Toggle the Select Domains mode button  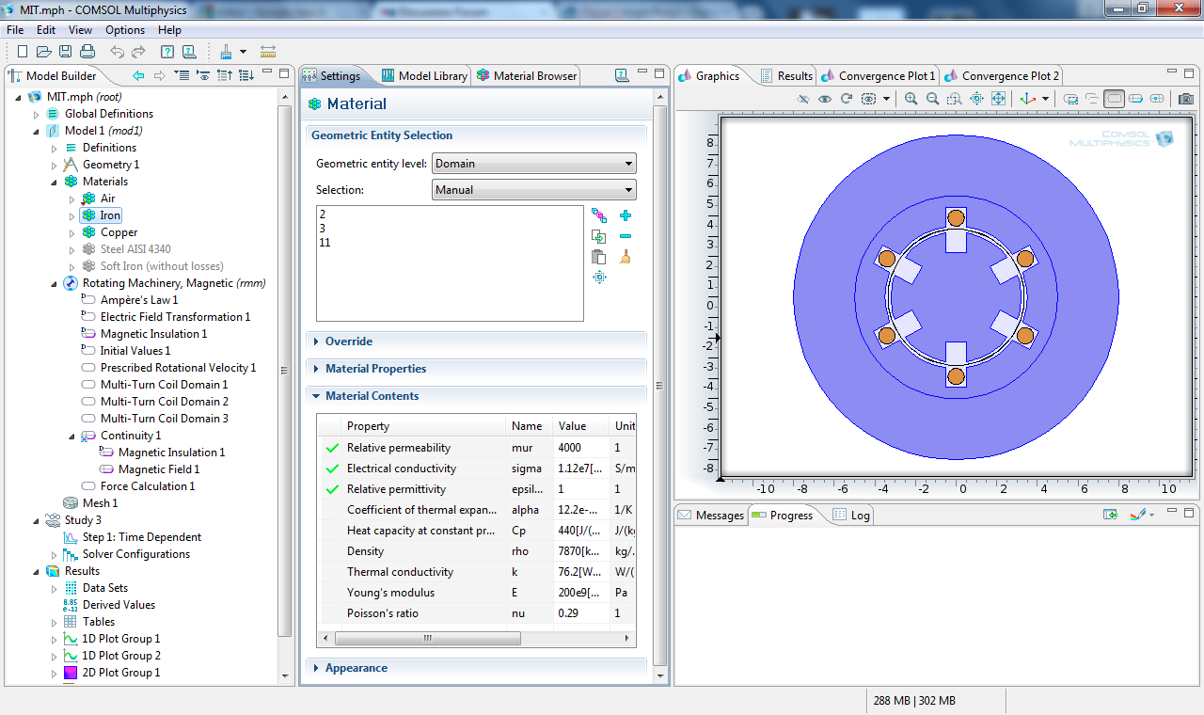pyautogui.click(x=1114, y=99)
